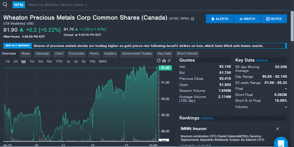The height and width of the screenshot is (147, 294).
Task: Click the Short % of Float 15.09%
Action: pyautogui.click(x=281, y=101)
